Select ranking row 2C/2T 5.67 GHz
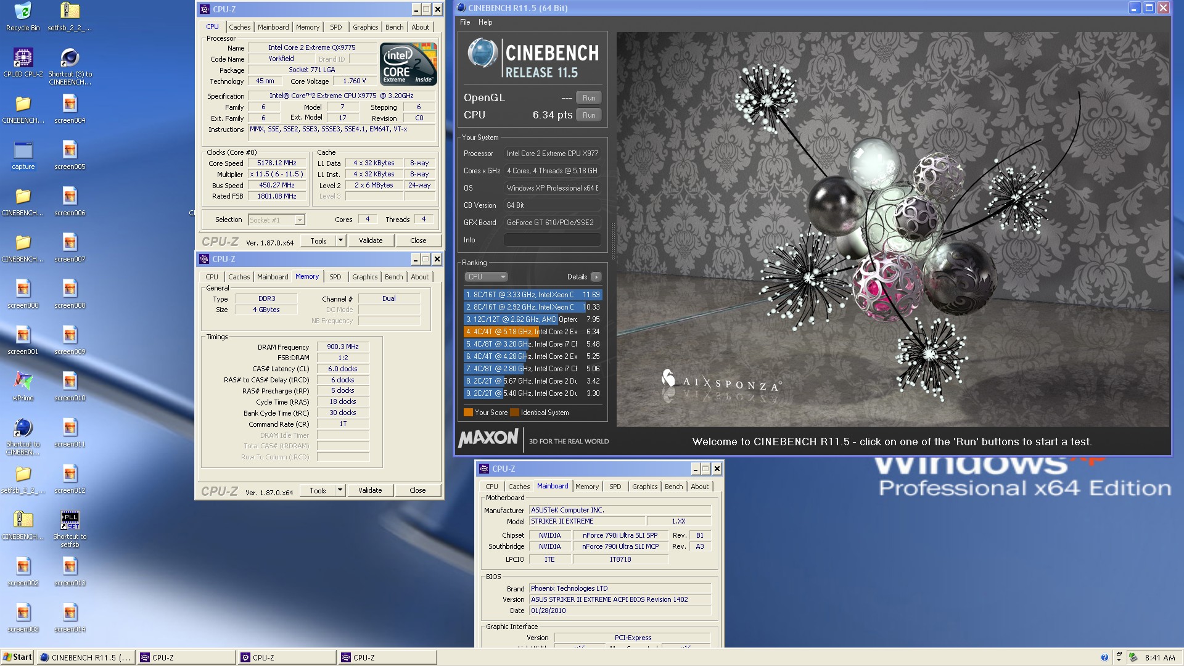 pyautogui.click(x=533, y=381)
